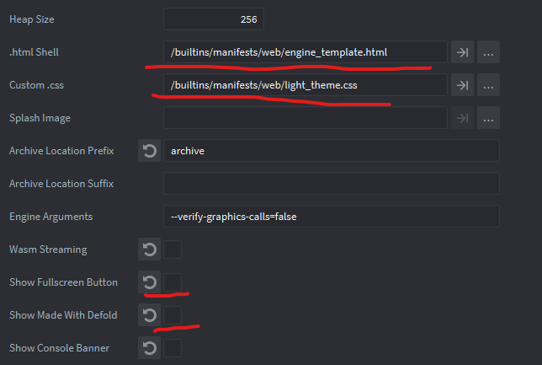
Task: Toggle the Wasm Streaming checkbox
Action: tap(173, 250)
